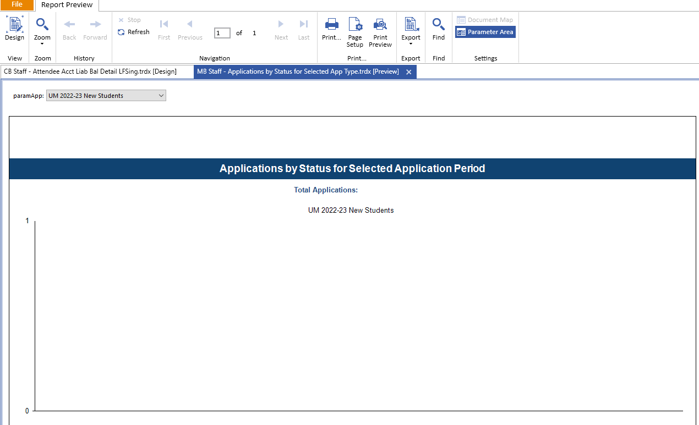Select the Report Preview ribbon tab
Image resolution: width=699 pixels, height=425 pixels.
(67, 5)
